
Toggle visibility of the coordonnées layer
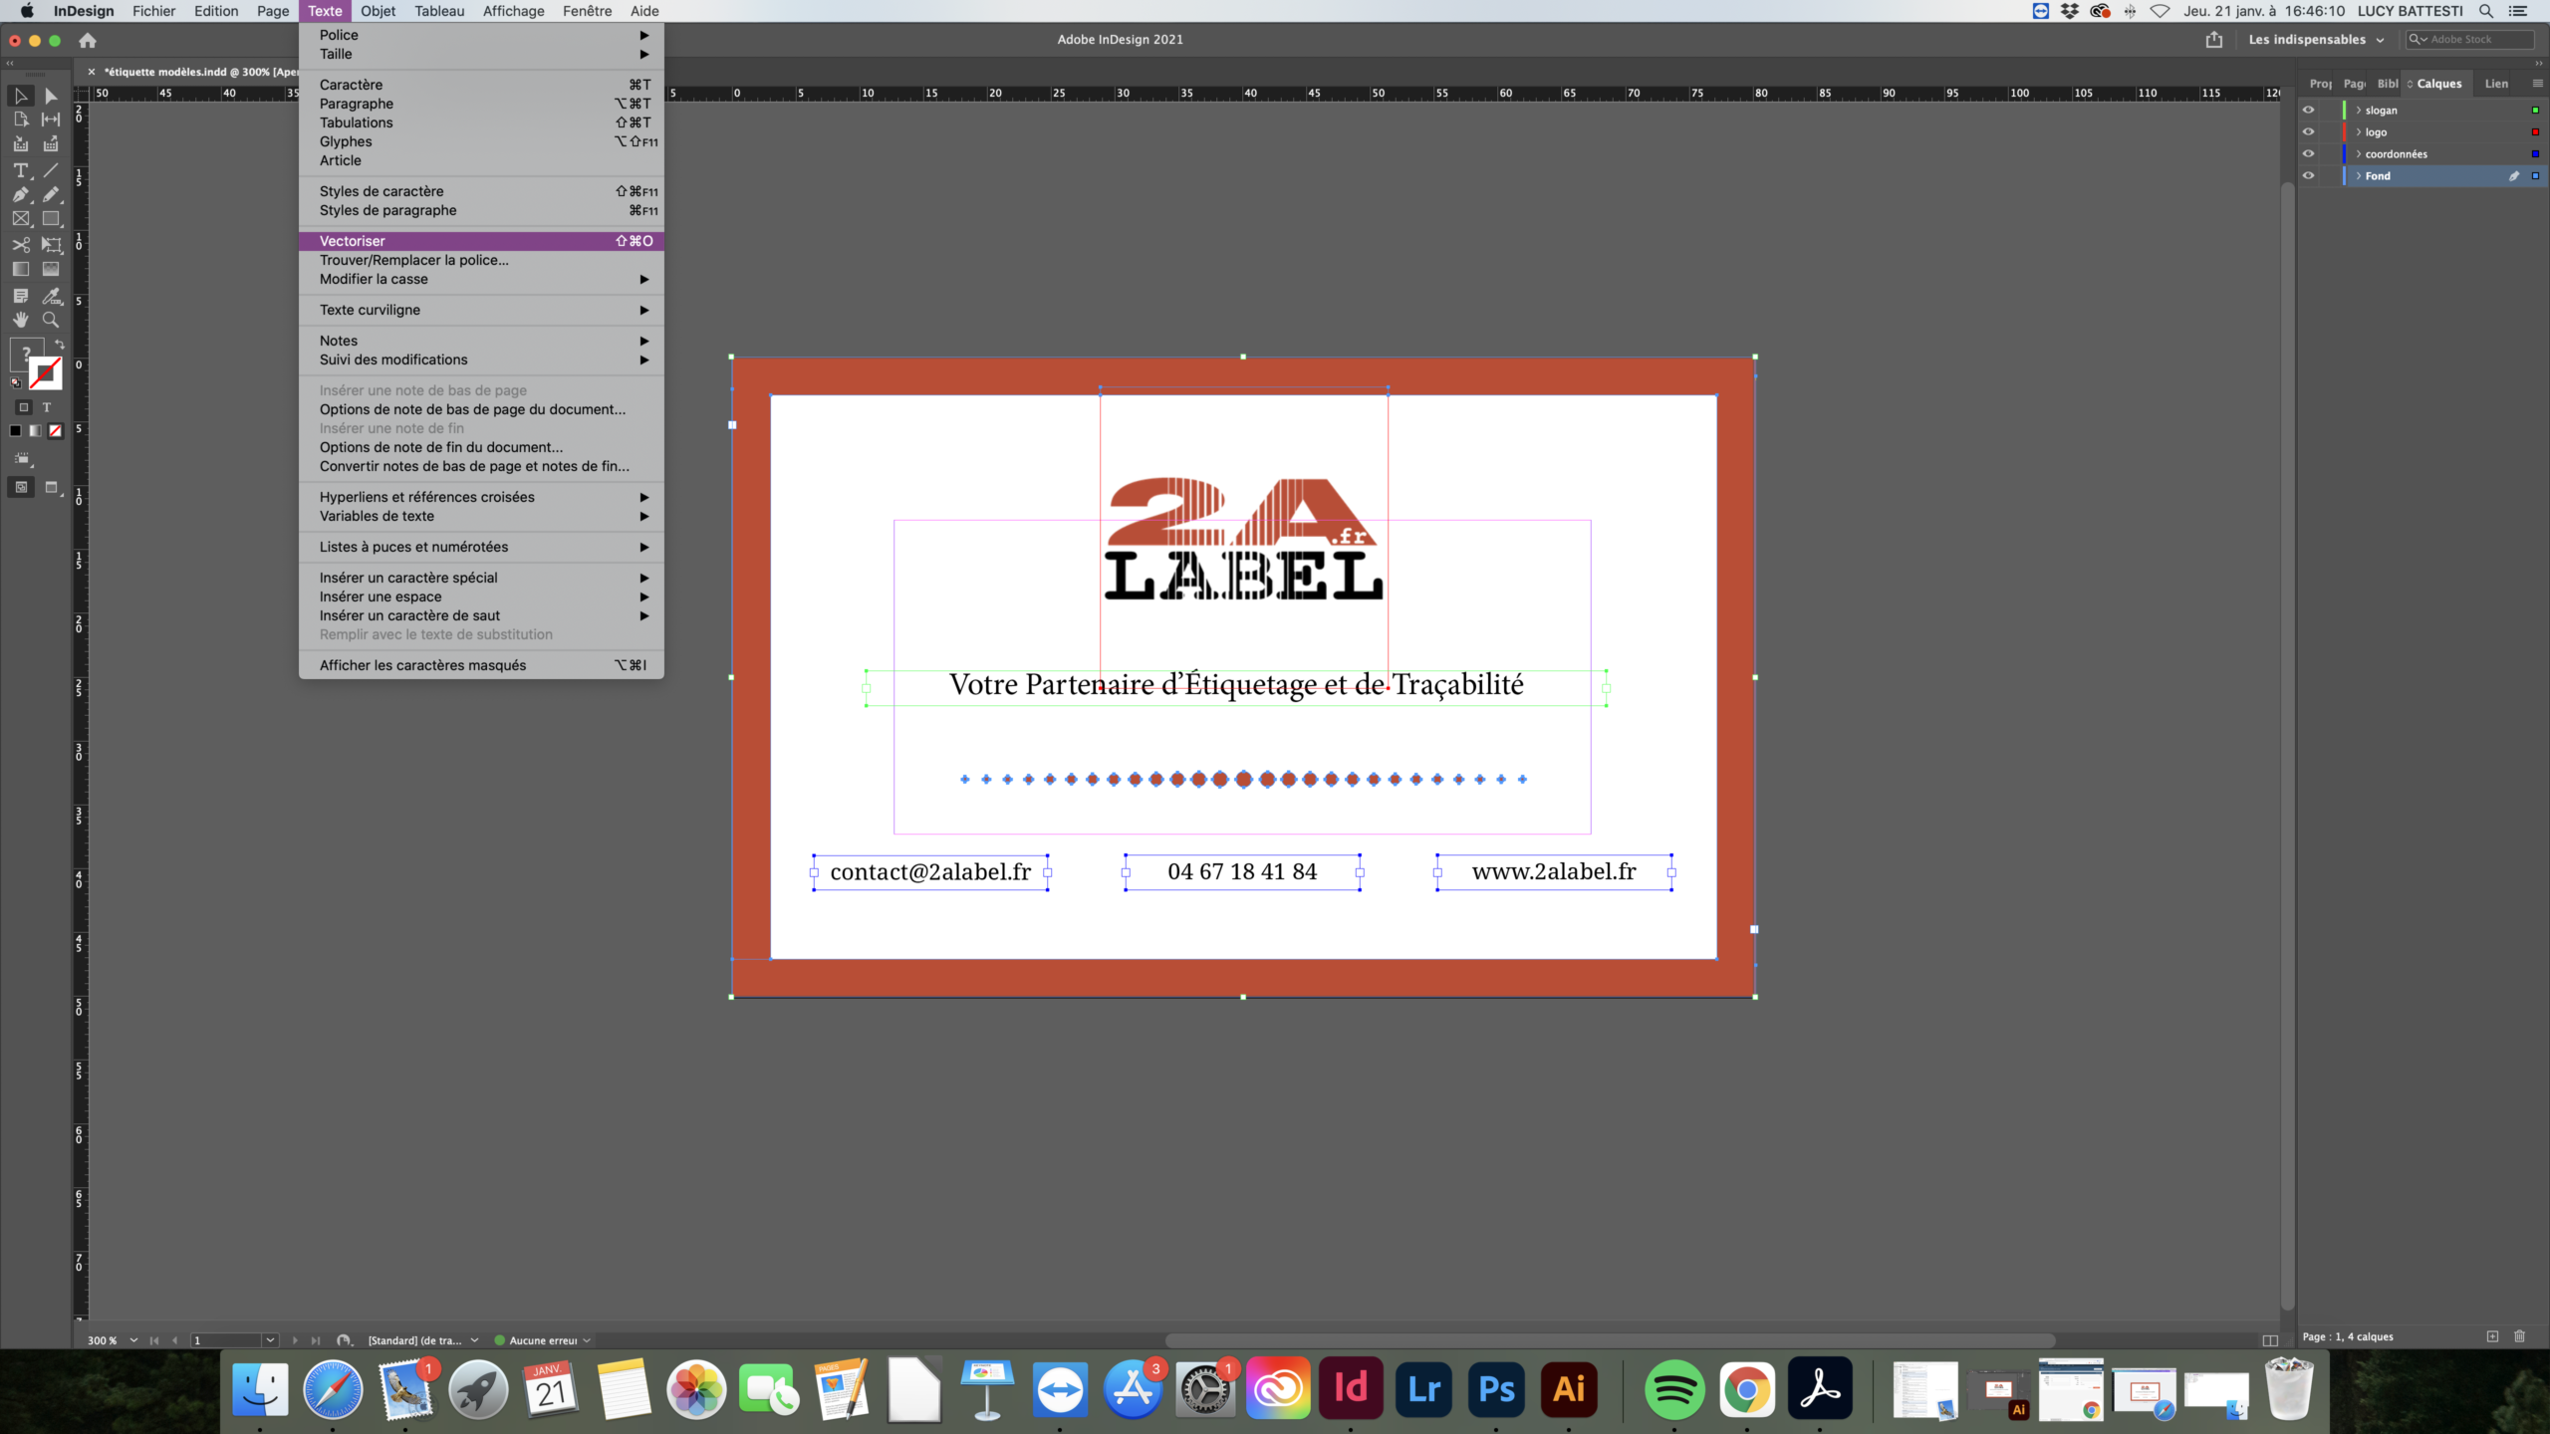click(x=2310, y=154)
